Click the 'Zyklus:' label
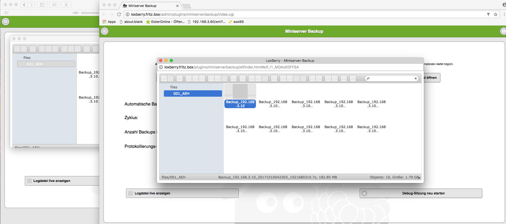 [131, 117]
